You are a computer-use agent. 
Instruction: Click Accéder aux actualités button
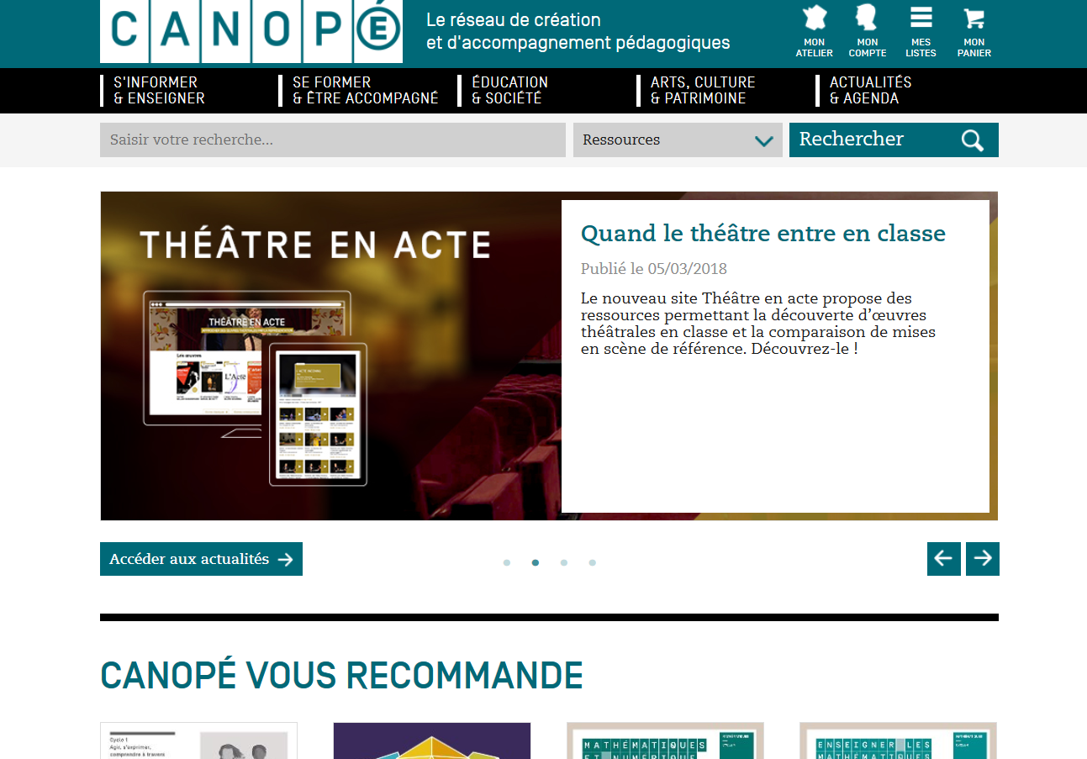click(201, 559)
